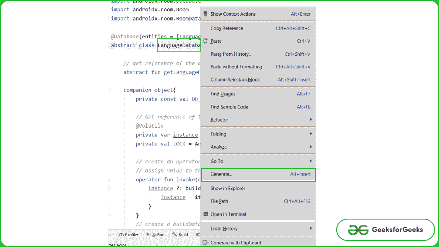Open the Run tool window
This screenshot has height=247, width=439.
[x=155, y=234]
